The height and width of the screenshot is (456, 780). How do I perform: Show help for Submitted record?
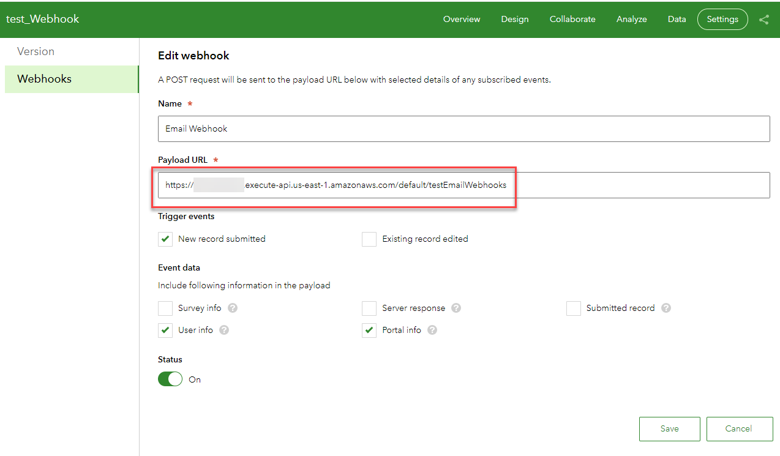coord(666,308)
